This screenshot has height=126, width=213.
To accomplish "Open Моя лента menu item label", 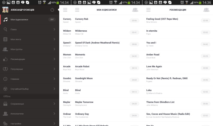I will tap(16, 40).
